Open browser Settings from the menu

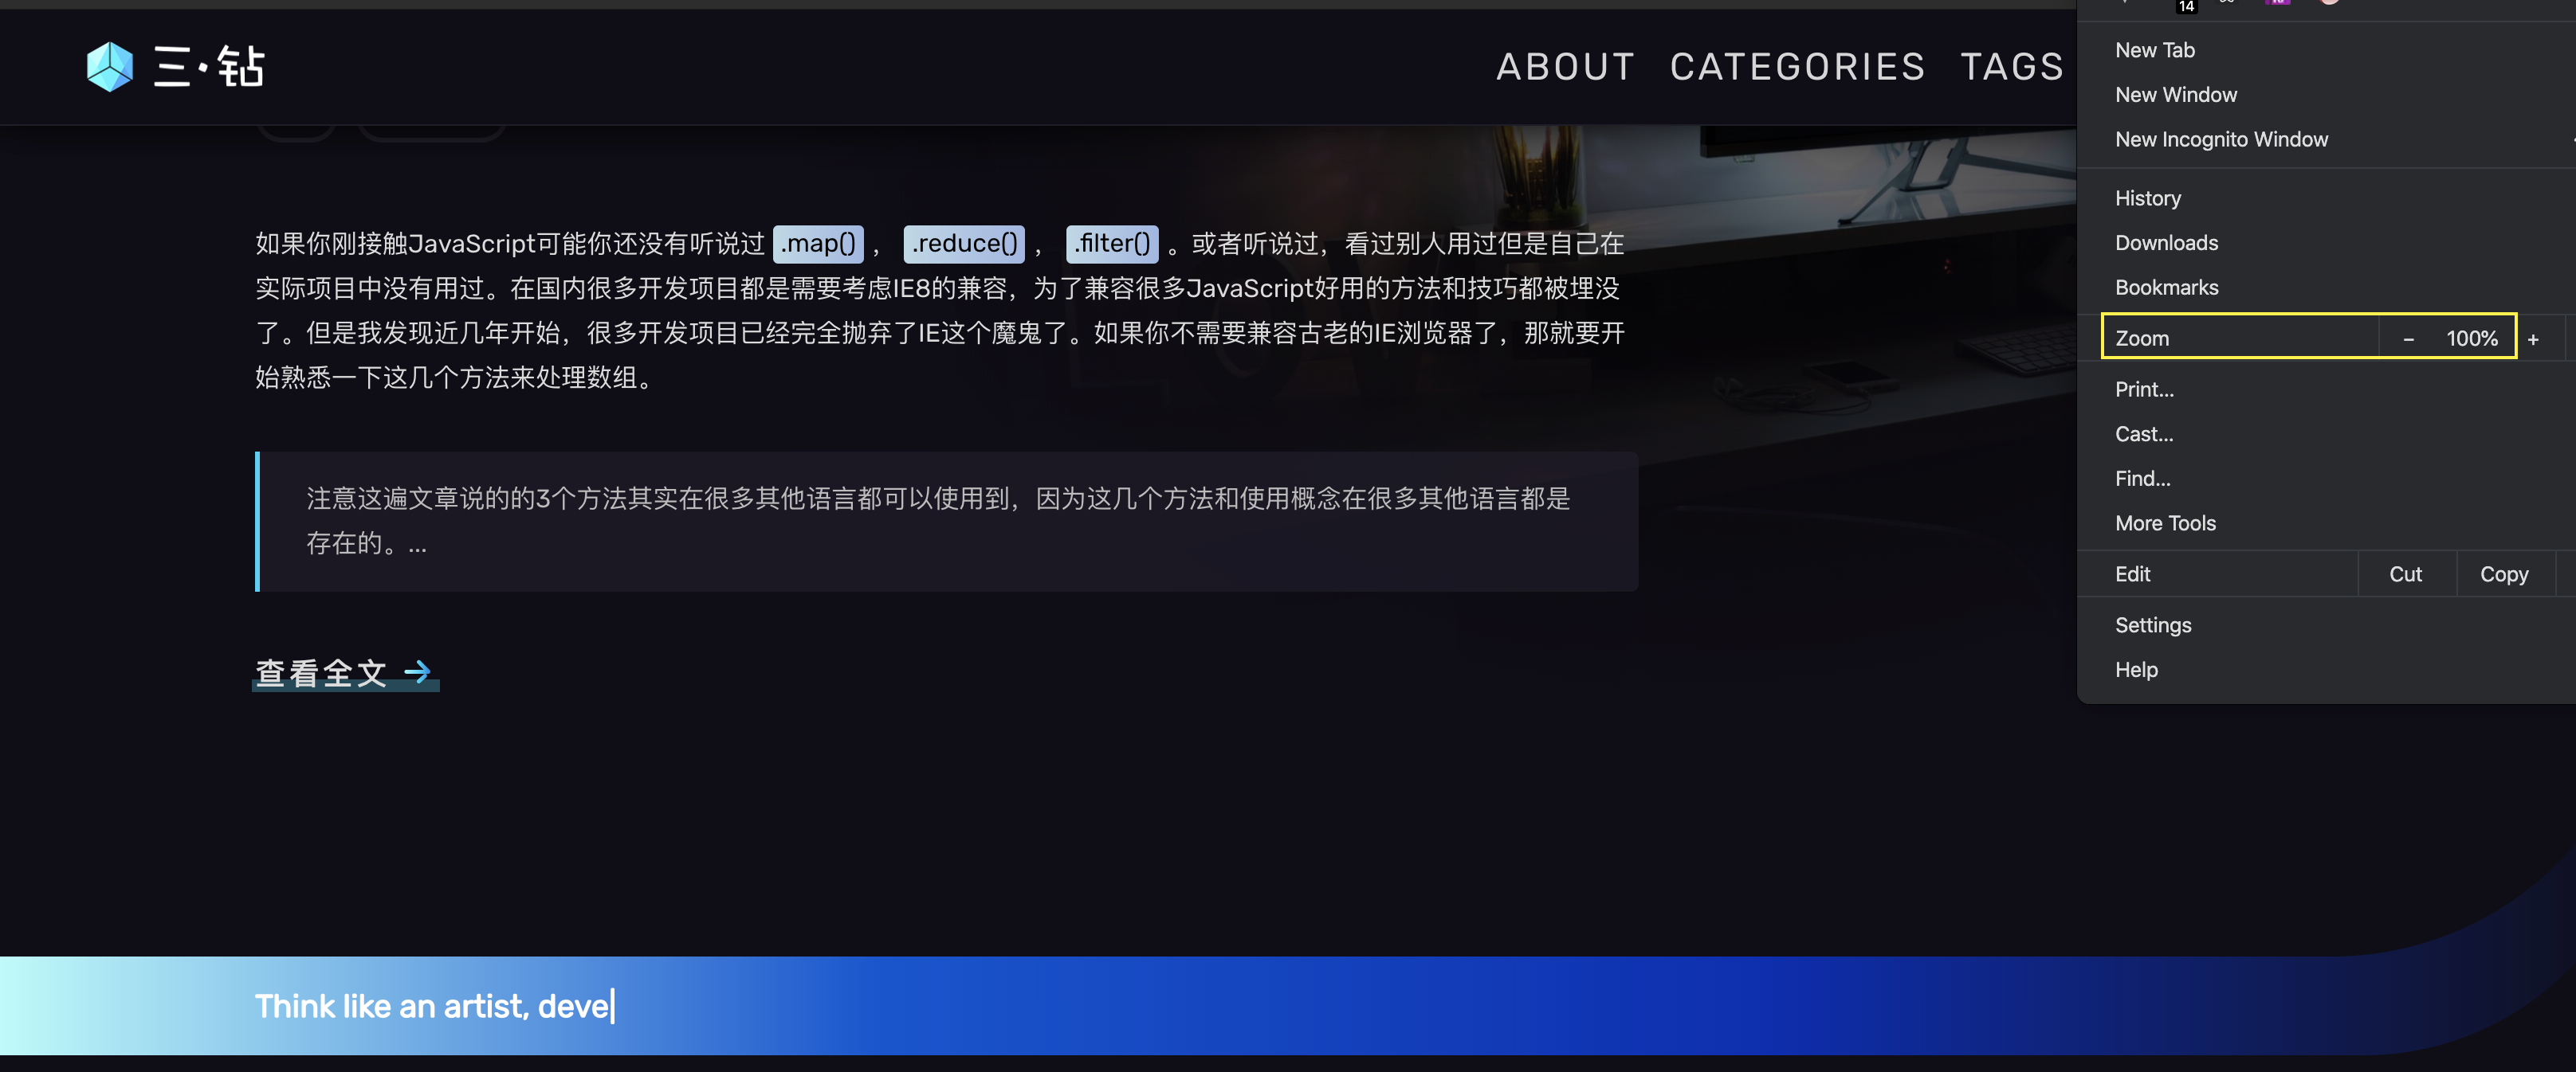[2153, 625]
